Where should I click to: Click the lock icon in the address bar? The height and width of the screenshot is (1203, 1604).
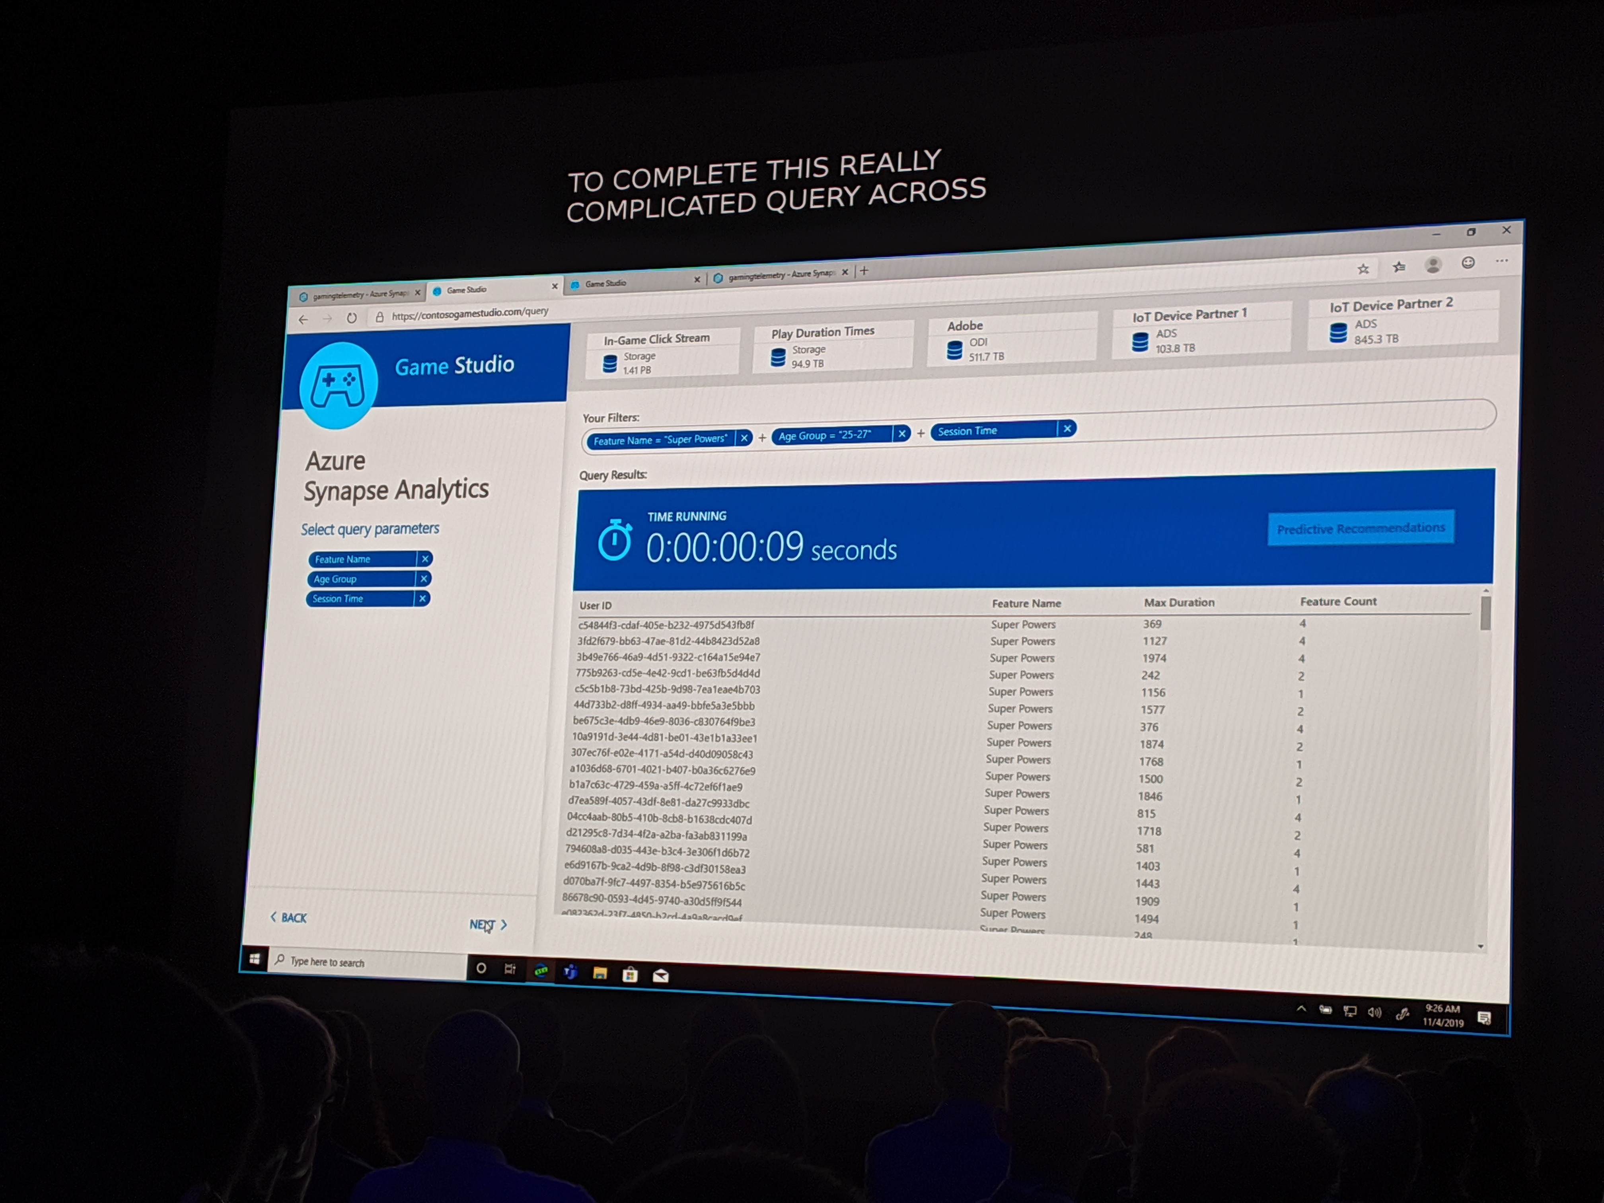coord(378,317)
